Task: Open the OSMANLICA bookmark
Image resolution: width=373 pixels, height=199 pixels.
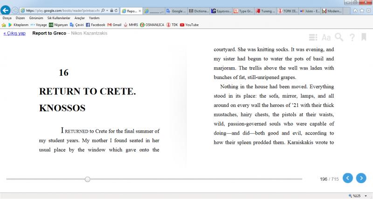Action: 152,25
